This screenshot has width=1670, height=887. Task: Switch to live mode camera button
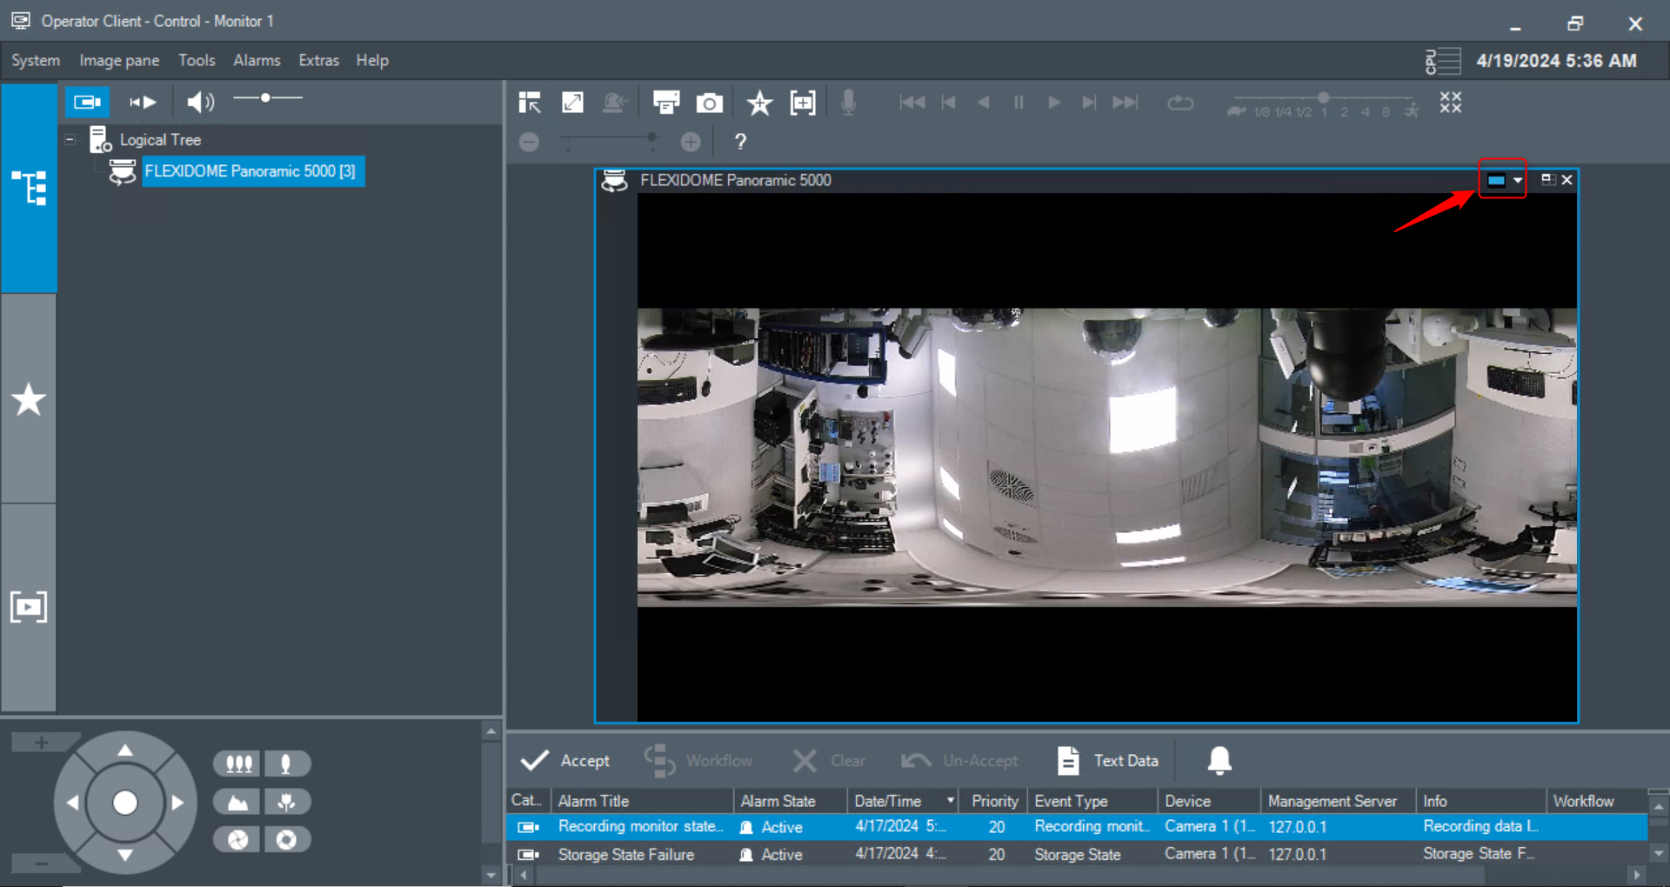coord(87,102)
